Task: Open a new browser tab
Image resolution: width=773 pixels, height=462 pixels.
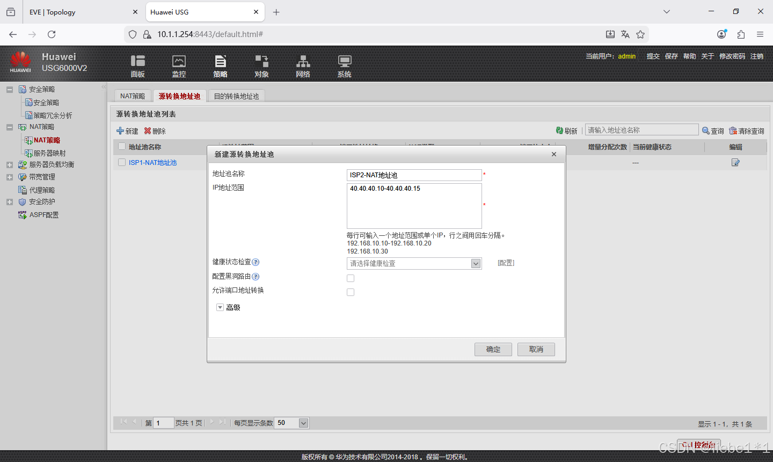Action: pos(276,12)
